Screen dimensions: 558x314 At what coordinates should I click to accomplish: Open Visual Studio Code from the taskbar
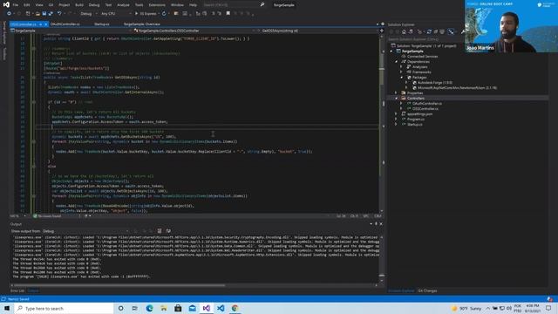pos(221,308)
